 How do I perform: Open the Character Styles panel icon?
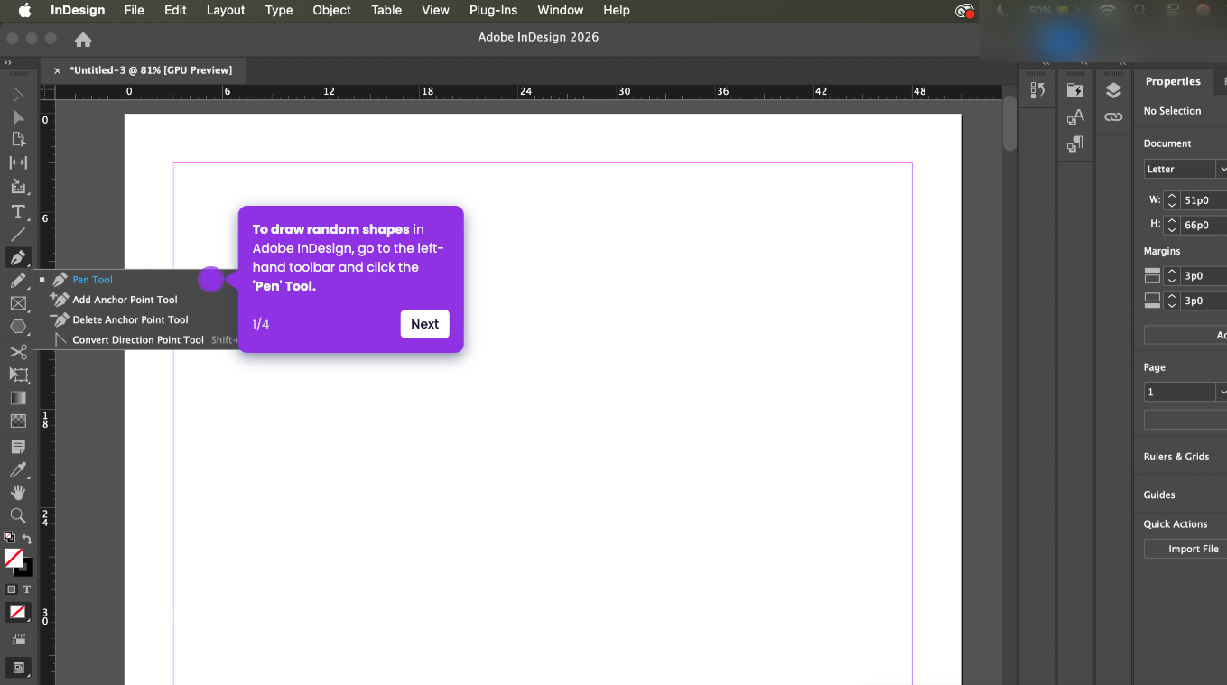coord(1075,117)
